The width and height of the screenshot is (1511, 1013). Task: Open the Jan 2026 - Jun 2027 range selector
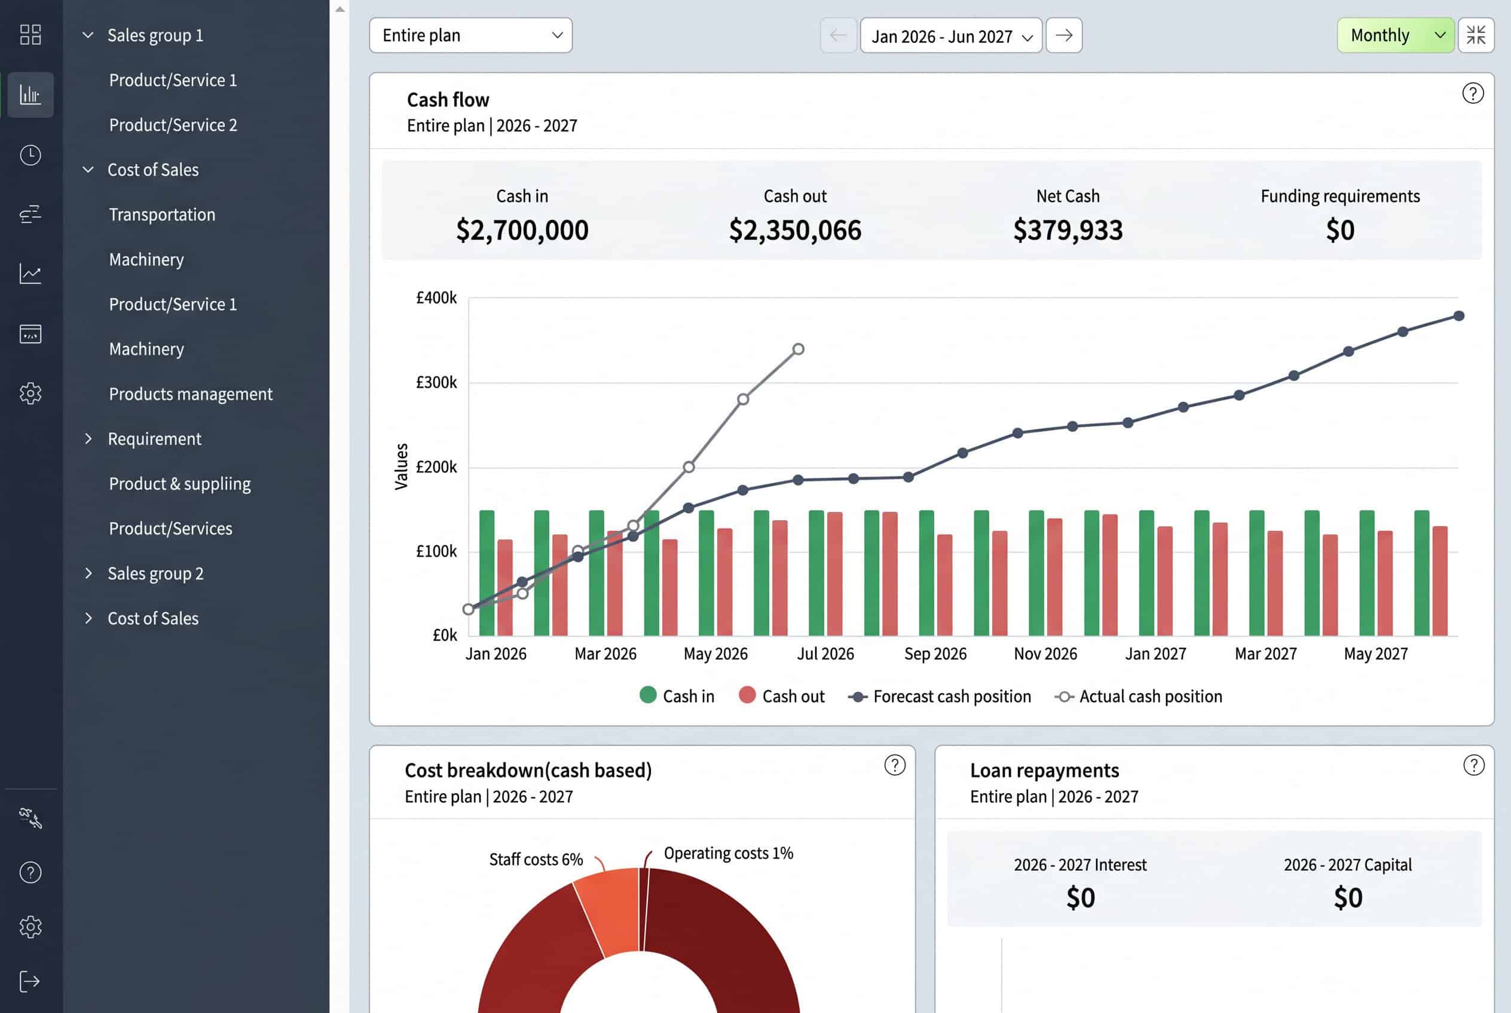click(951, 35)
